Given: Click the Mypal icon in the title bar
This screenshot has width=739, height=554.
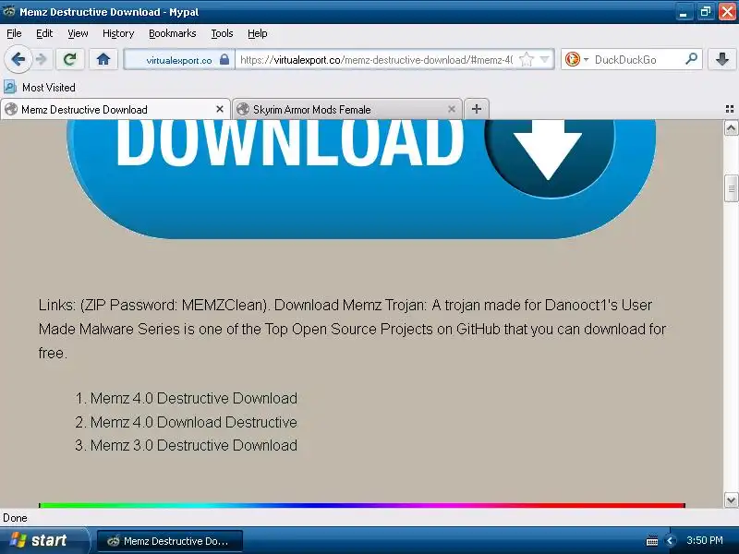Looking at the screenshot, I should tap(8, 11).
